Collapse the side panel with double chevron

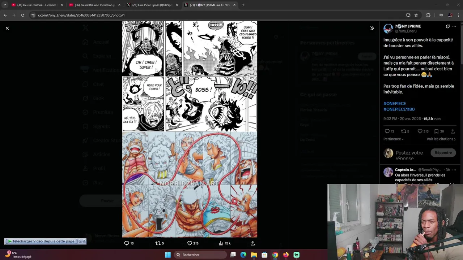point(372,28)
